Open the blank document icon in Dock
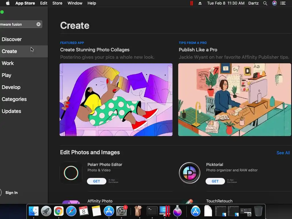 208,211
